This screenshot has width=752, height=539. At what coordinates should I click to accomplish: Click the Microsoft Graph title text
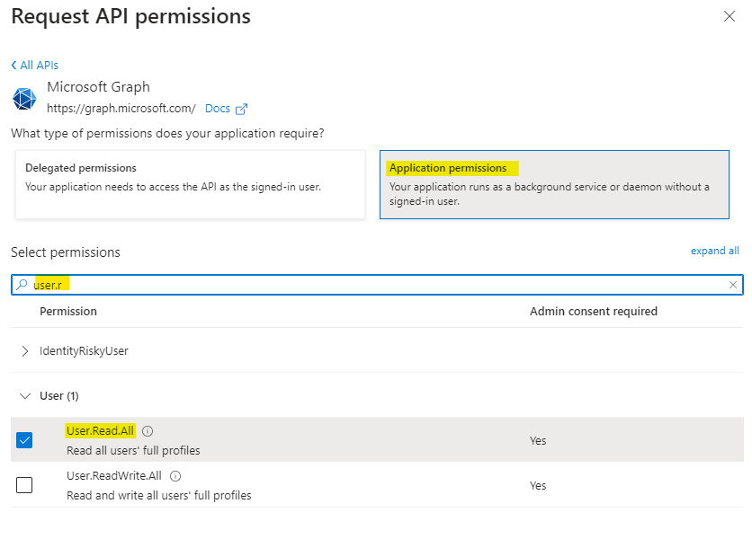98,87
